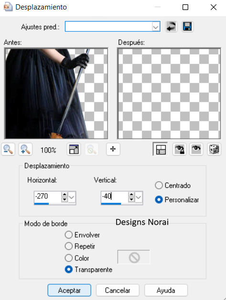This screenshot has width=226, height=300.
Task: Zoom in with the plus magnifier icon
Action: point(25,149)
